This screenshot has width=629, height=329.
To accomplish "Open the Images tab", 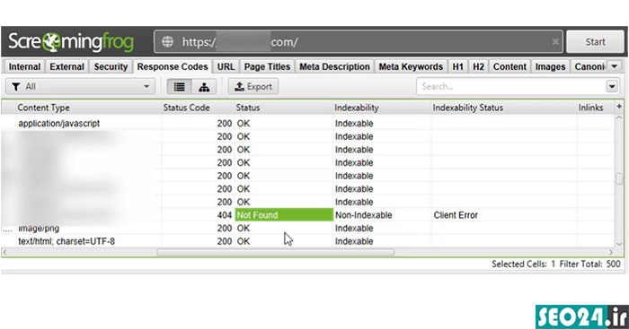I will tap(550, 67).
